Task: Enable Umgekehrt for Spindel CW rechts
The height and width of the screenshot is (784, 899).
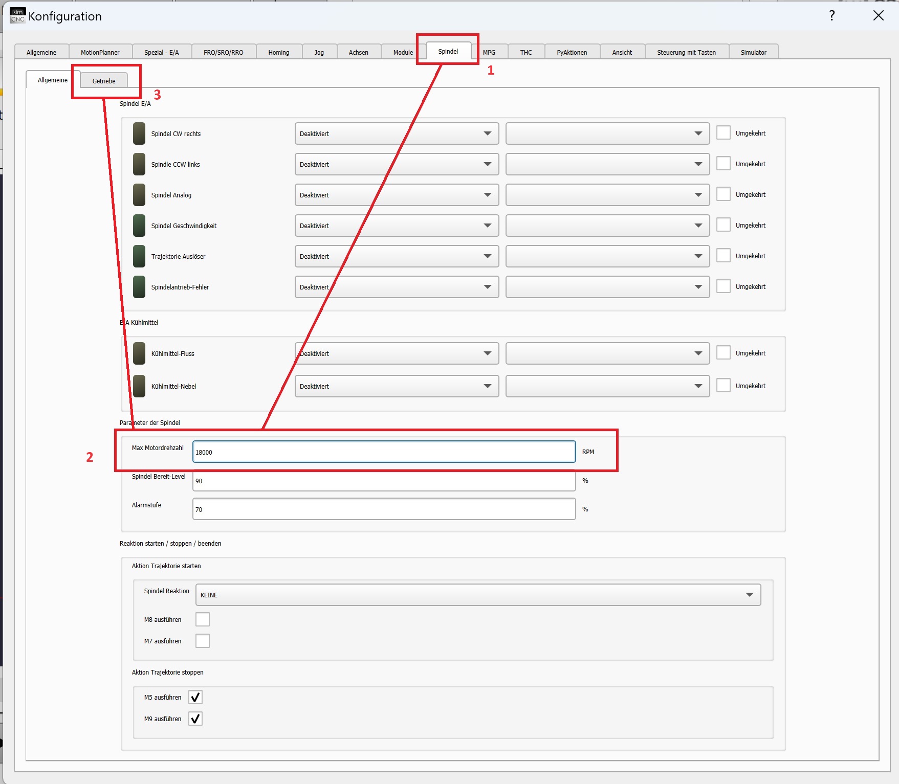Action: tap(723, 133)
